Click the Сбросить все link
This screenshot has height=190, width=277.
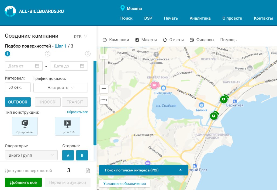pos(77,112)
